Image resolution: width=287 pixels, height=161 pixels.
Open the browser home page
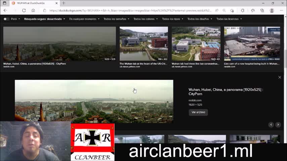[x=33, y=10]
